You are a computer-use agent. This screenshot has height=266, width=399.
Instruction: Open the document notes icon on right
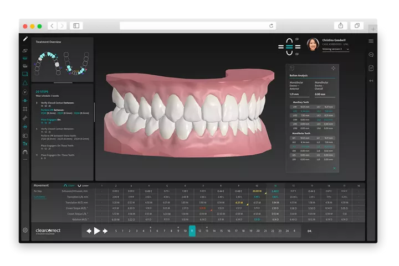point(371,68)
